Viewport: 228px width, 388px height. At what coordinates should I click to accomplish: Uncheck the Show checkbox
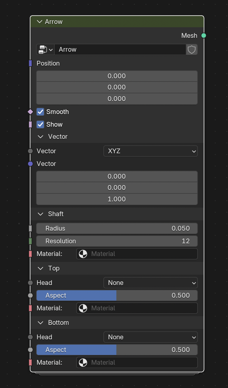tap(40, 125)
